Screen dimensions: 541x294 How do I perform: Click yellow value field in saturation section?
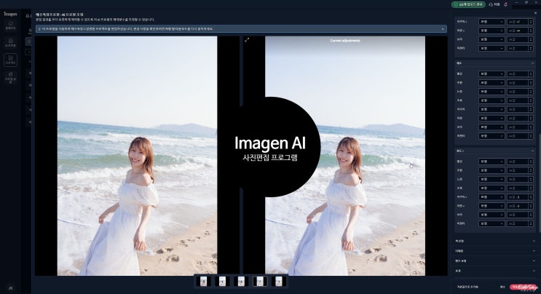pos(518,92)
